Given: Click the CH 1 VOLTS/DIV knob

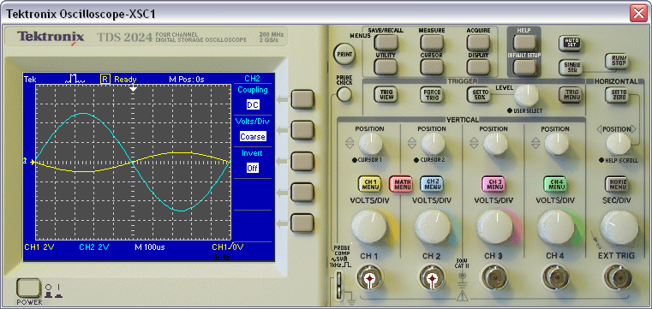Looking at the screenshot, I should pos(370,227).
